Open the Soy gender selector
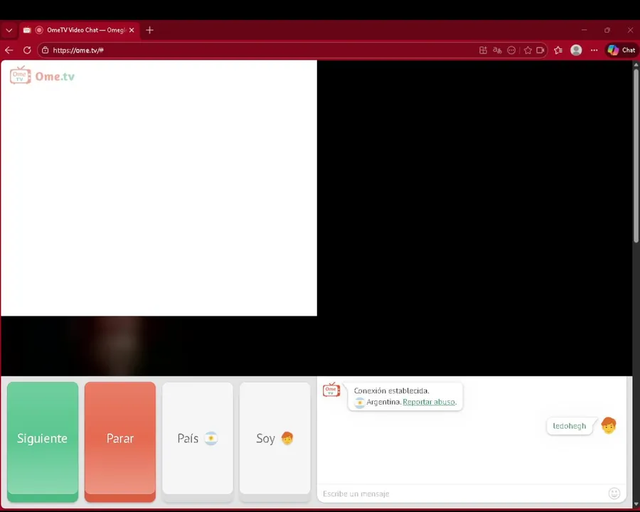This screenshot has width=640, height=512. tap(275, 442)
